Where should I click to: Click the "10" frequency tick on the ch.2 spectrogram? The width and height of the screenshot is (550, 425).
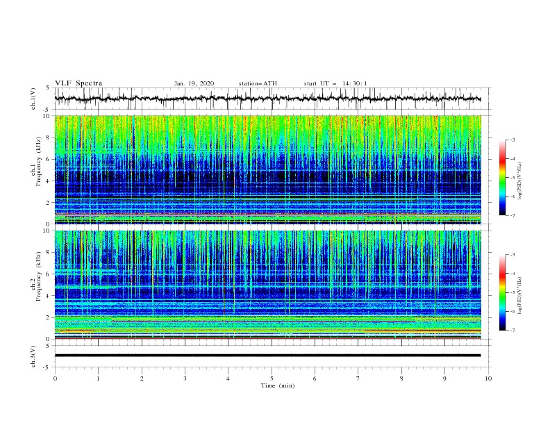click(x=47, y=231)
